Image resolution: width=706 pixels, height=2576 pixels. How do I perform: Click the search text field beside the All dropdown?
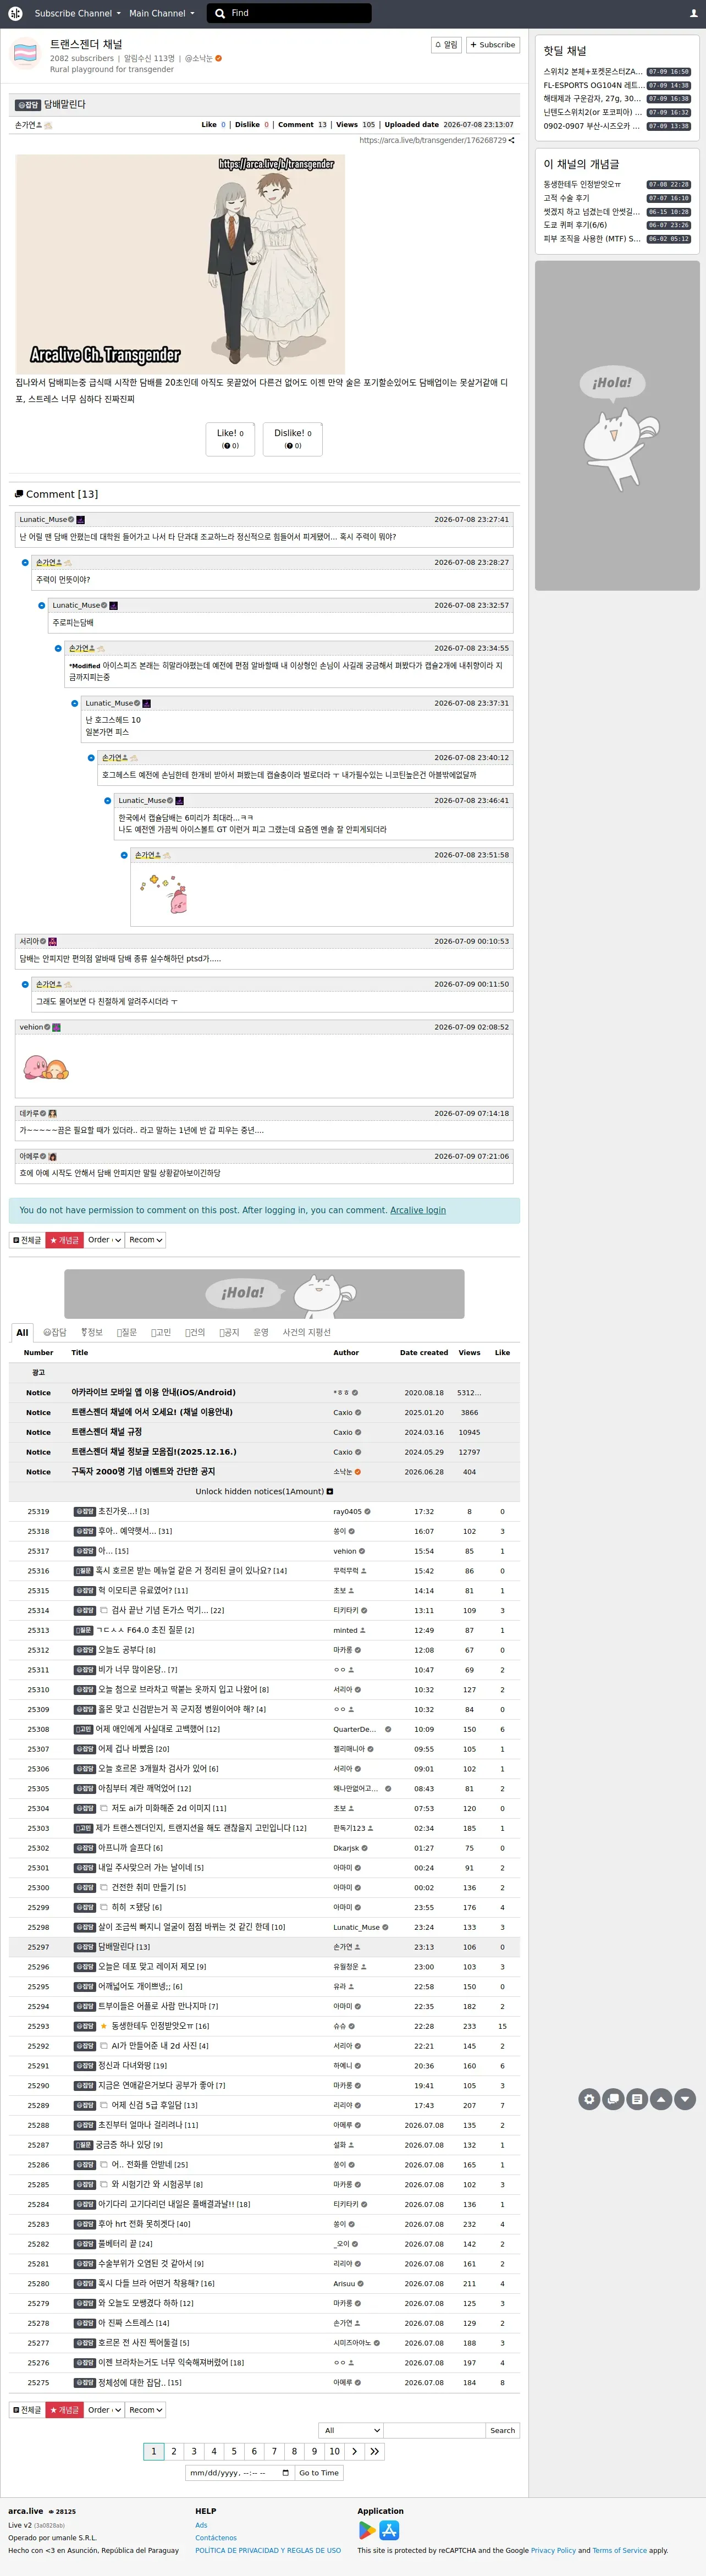coord(434,2430)
